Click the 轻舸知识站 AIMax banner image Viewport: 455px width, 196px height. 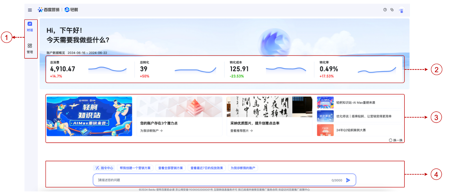coord(89,116)
